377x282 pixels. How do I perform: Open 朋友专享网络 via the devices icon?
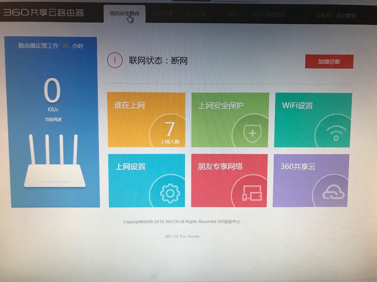click(x=252, y=193)
